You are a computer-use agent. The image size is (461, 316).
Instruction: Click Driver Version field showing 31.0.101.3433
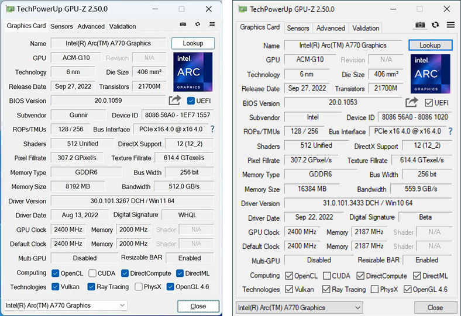pyautogui.click(x=368, y=203)
